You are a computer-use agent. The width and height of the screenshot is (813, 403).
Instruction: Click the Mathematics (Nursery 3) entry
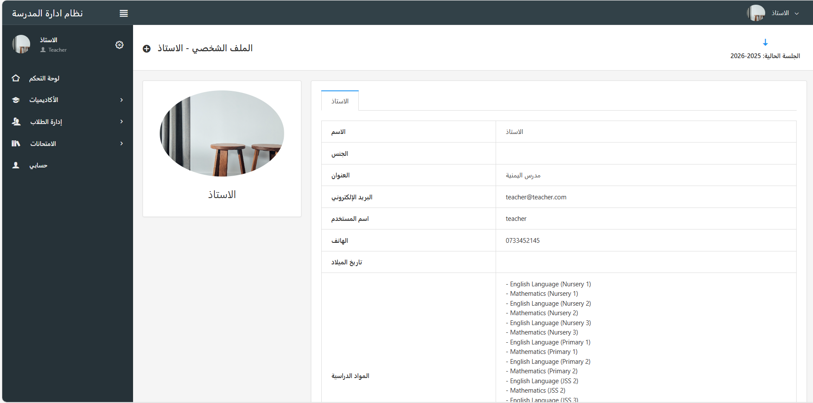coord(542,332)
